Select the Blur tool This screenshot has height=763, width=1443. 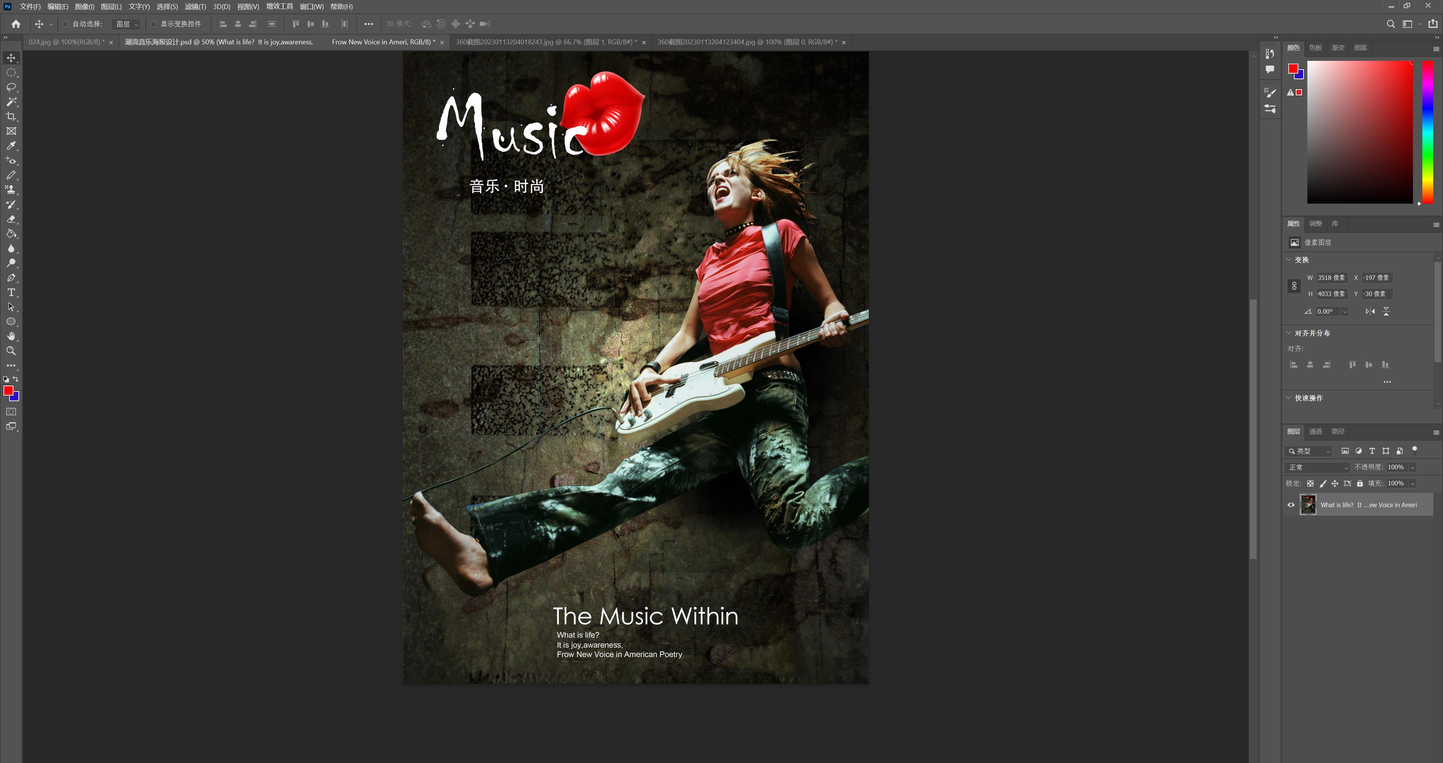click(x=11, y=248)
